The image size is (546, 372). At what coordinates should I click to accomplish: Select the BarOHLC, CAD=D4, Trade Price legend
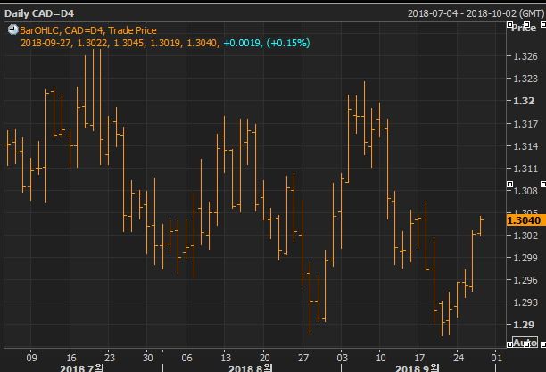click(x=88, y=30)
